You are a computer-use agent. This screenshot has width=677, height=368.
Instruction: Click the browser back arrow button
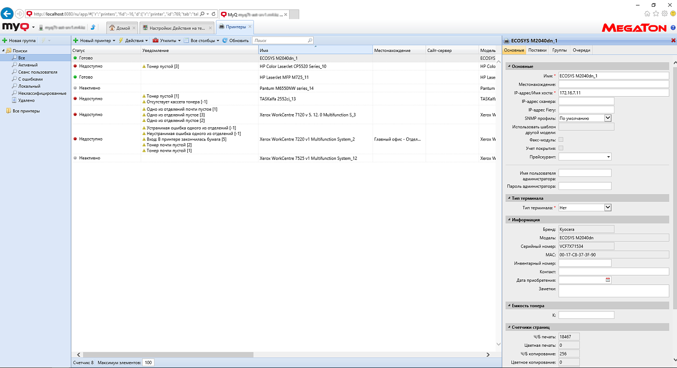click(x=7, y=14)
